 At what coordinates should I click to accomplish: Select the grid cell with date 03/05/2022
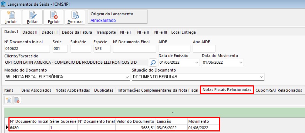pos(172,128)
